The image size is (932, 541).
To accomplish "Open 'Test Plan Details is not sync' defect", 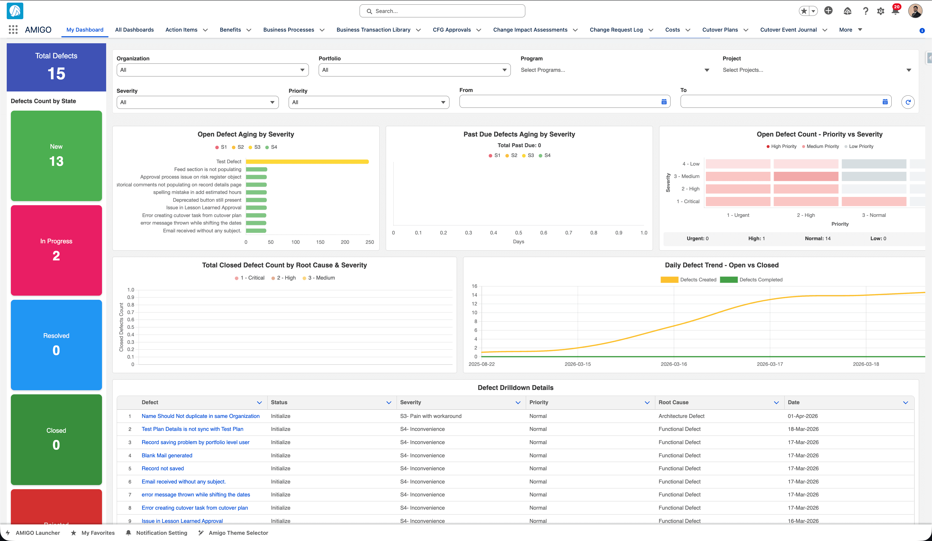I will coord(192,429).
